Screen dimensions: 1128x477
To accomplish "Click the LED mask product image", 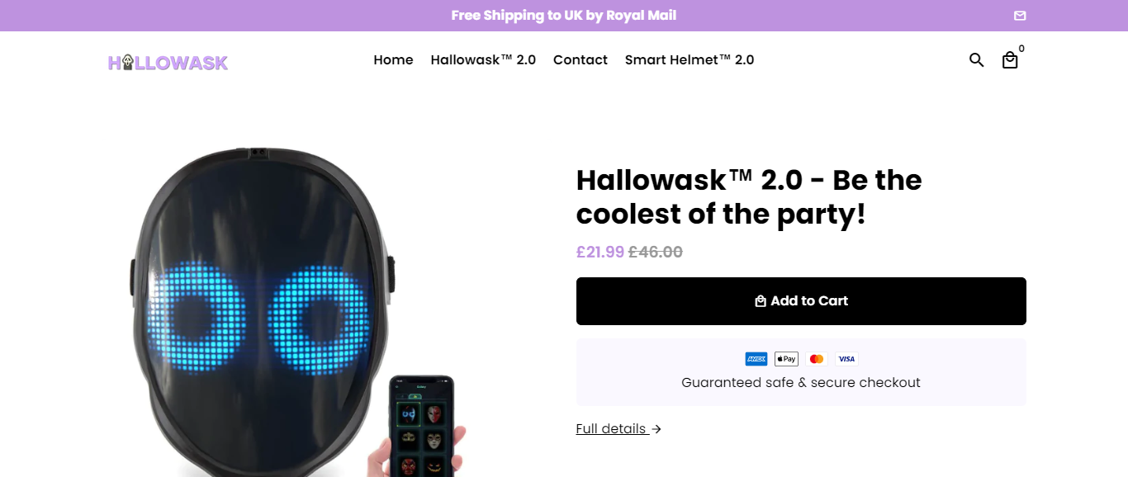I will click(x=264, y=311).
